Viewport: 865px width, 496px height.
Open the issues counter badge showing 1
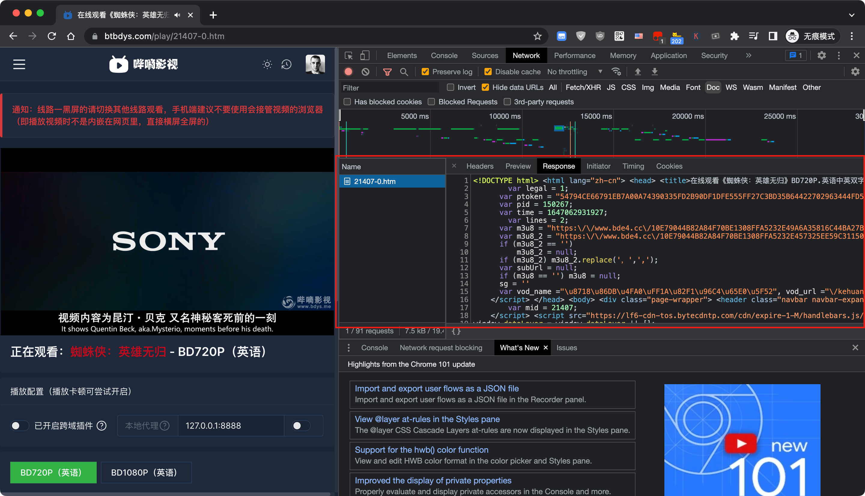tap(795, 56)
